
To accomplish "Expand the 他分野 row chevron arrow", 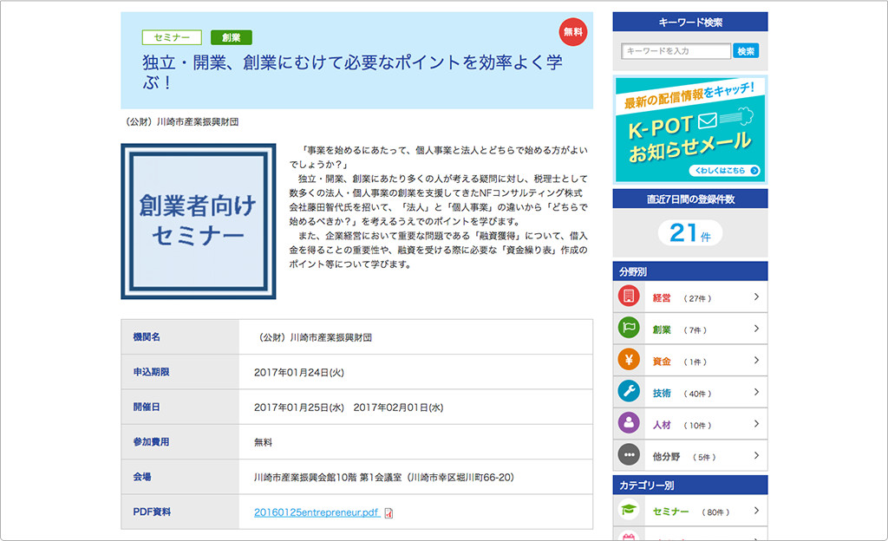I will click(x=756, y=455).
